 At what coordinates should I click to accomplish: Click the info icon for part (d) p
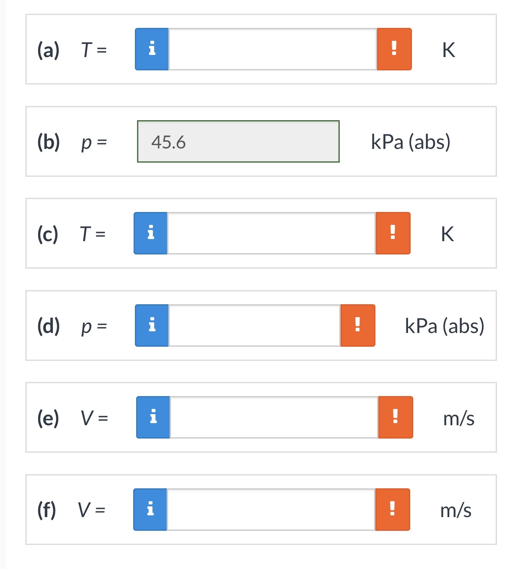tap(151, 326)
